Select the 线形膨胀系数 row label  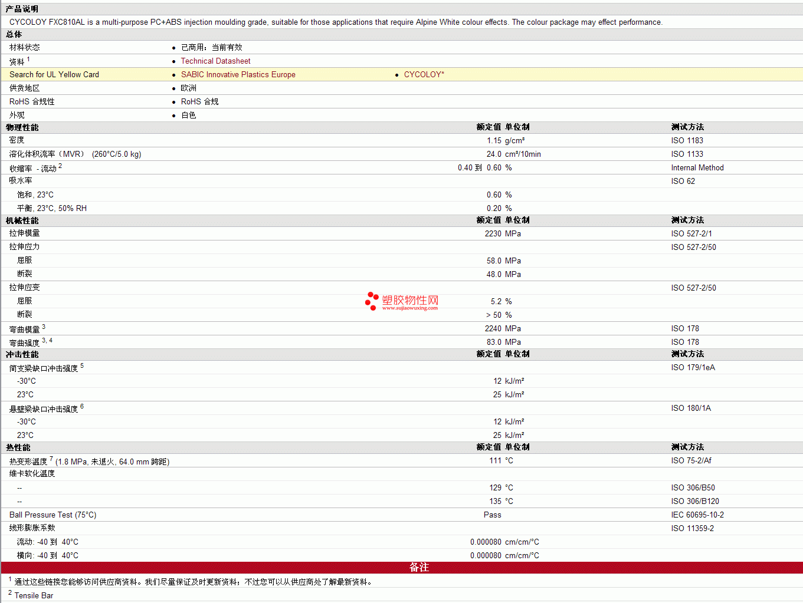(x=32, y=528)
